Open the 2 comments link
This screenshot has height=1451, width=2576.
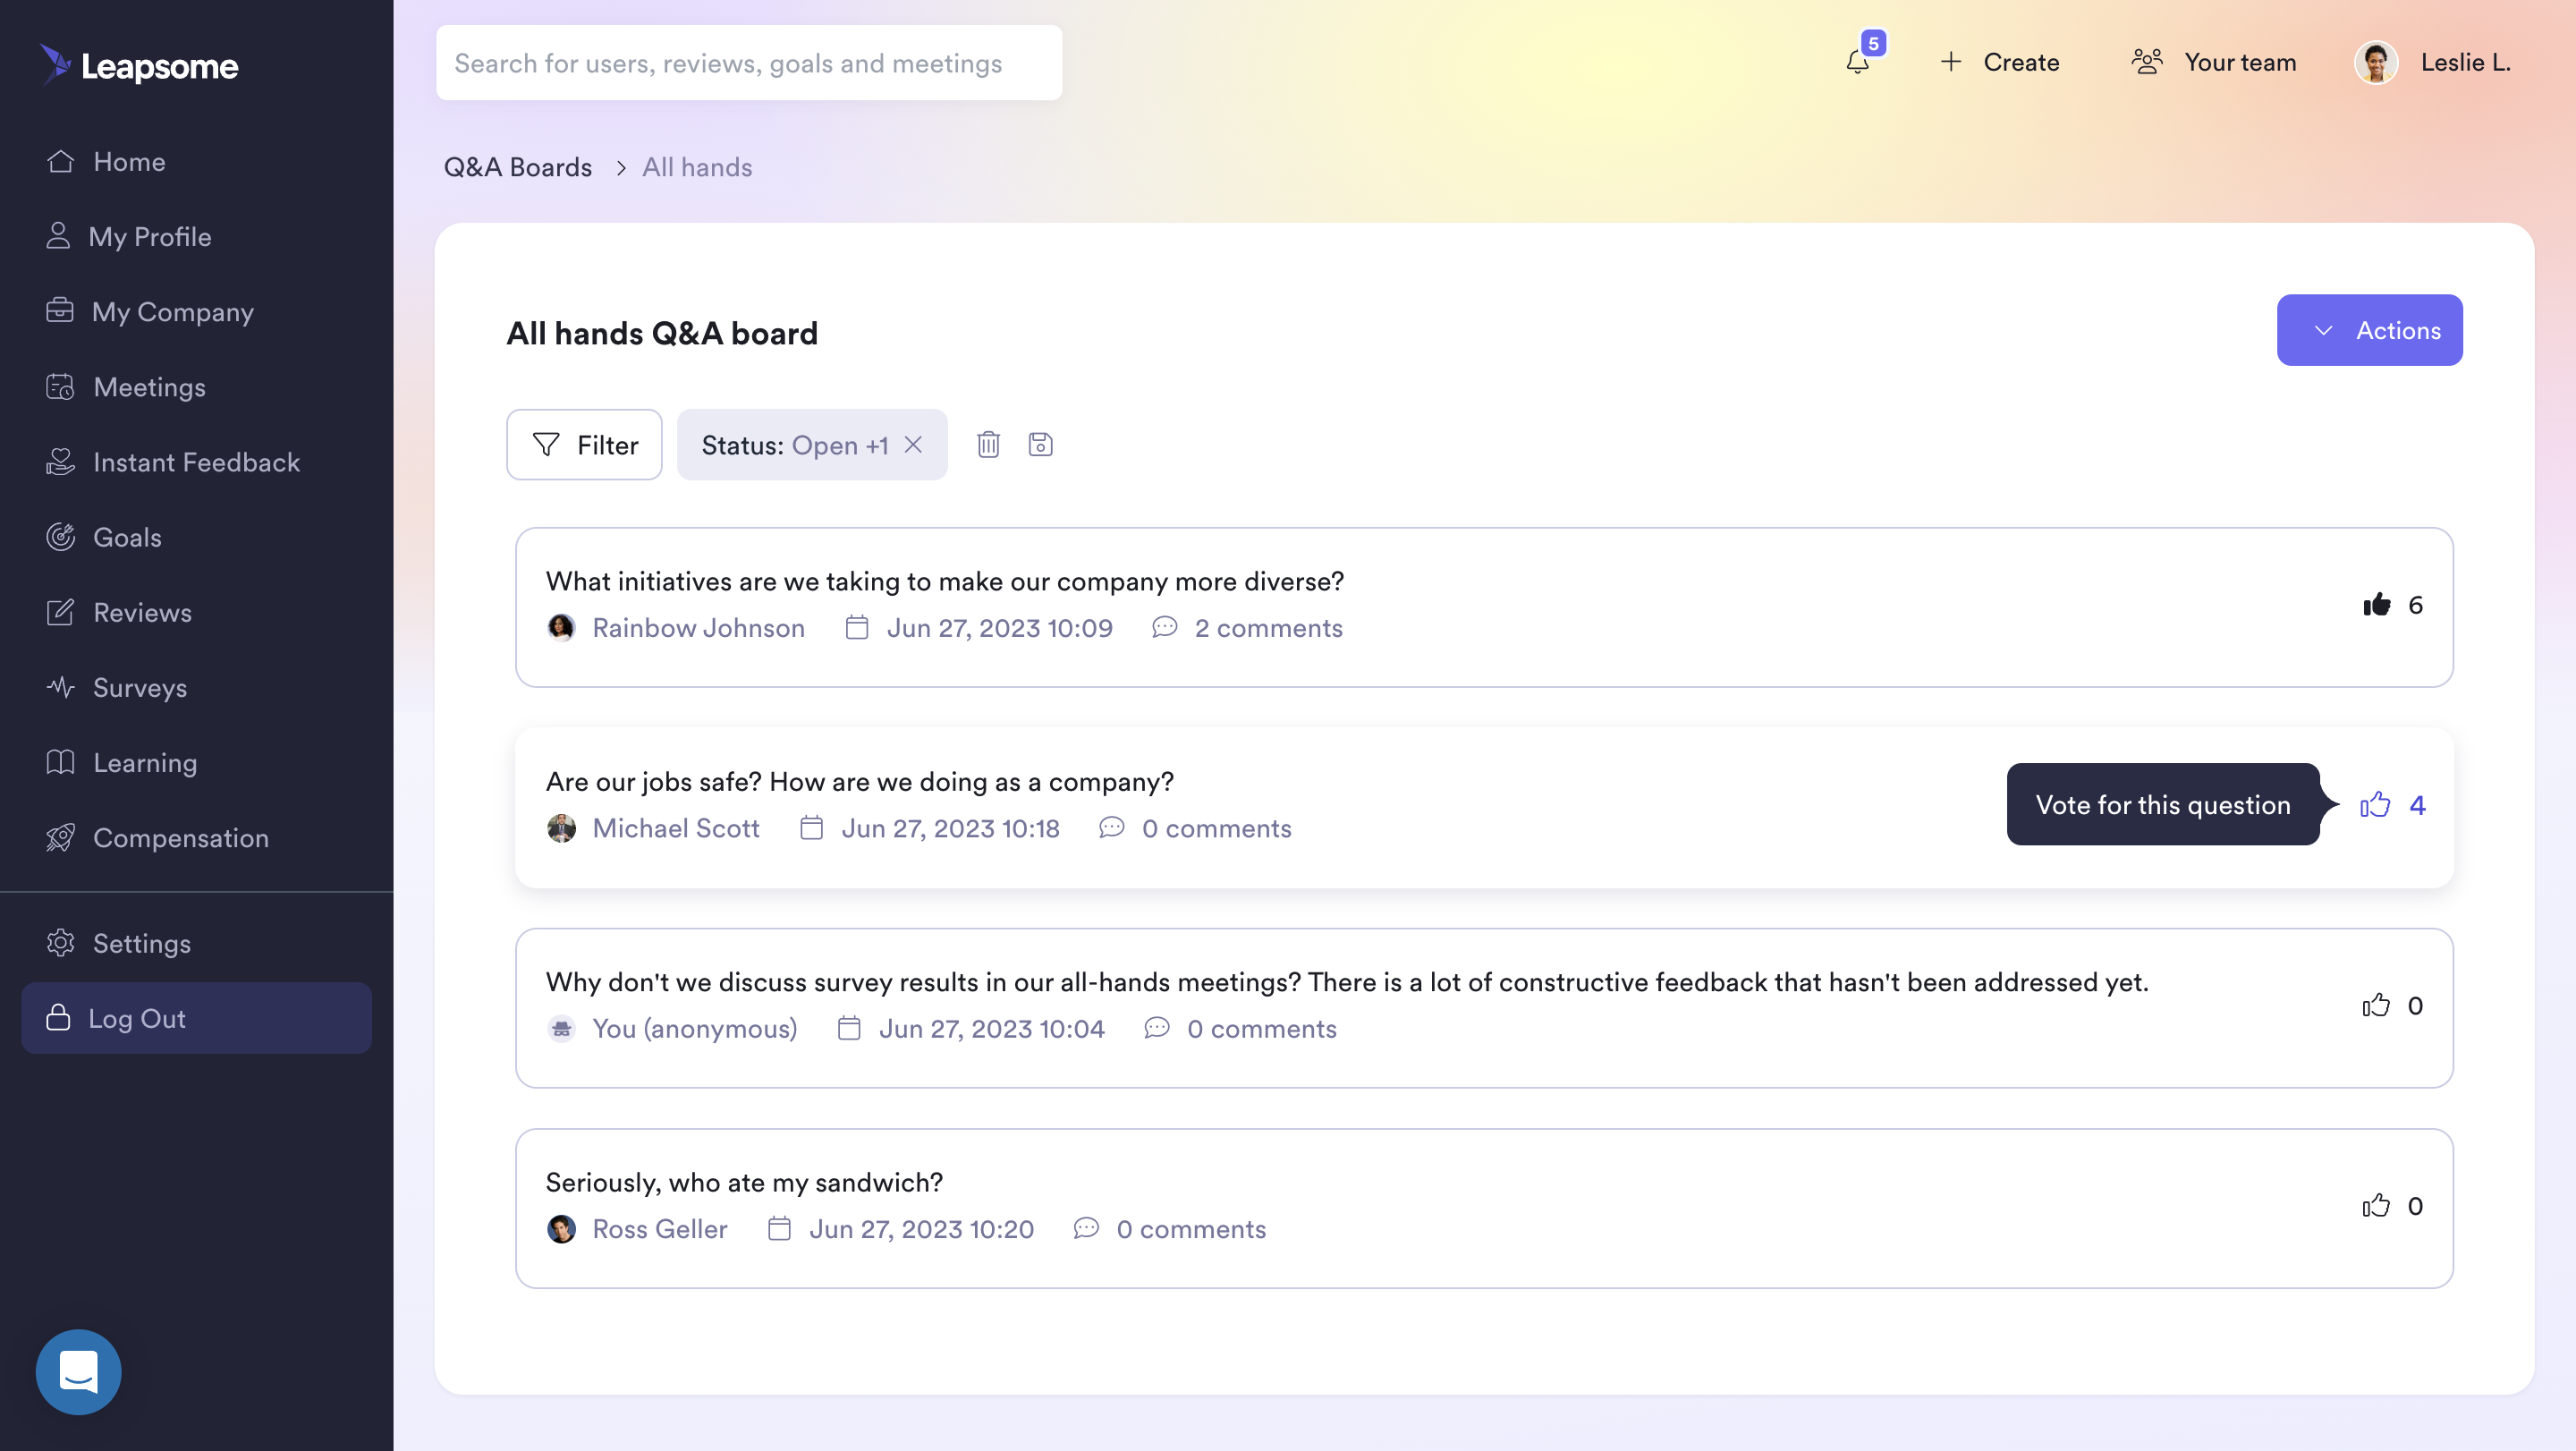click(1268, 627)
